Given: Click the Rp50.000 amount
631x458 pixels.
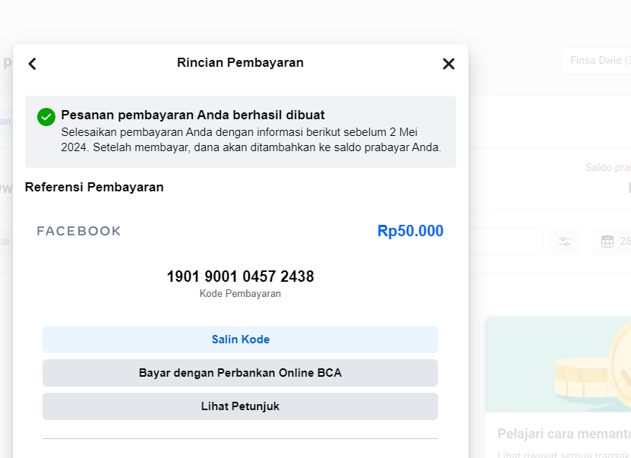Looking at the screenshot, I should [x=410, y=231].
